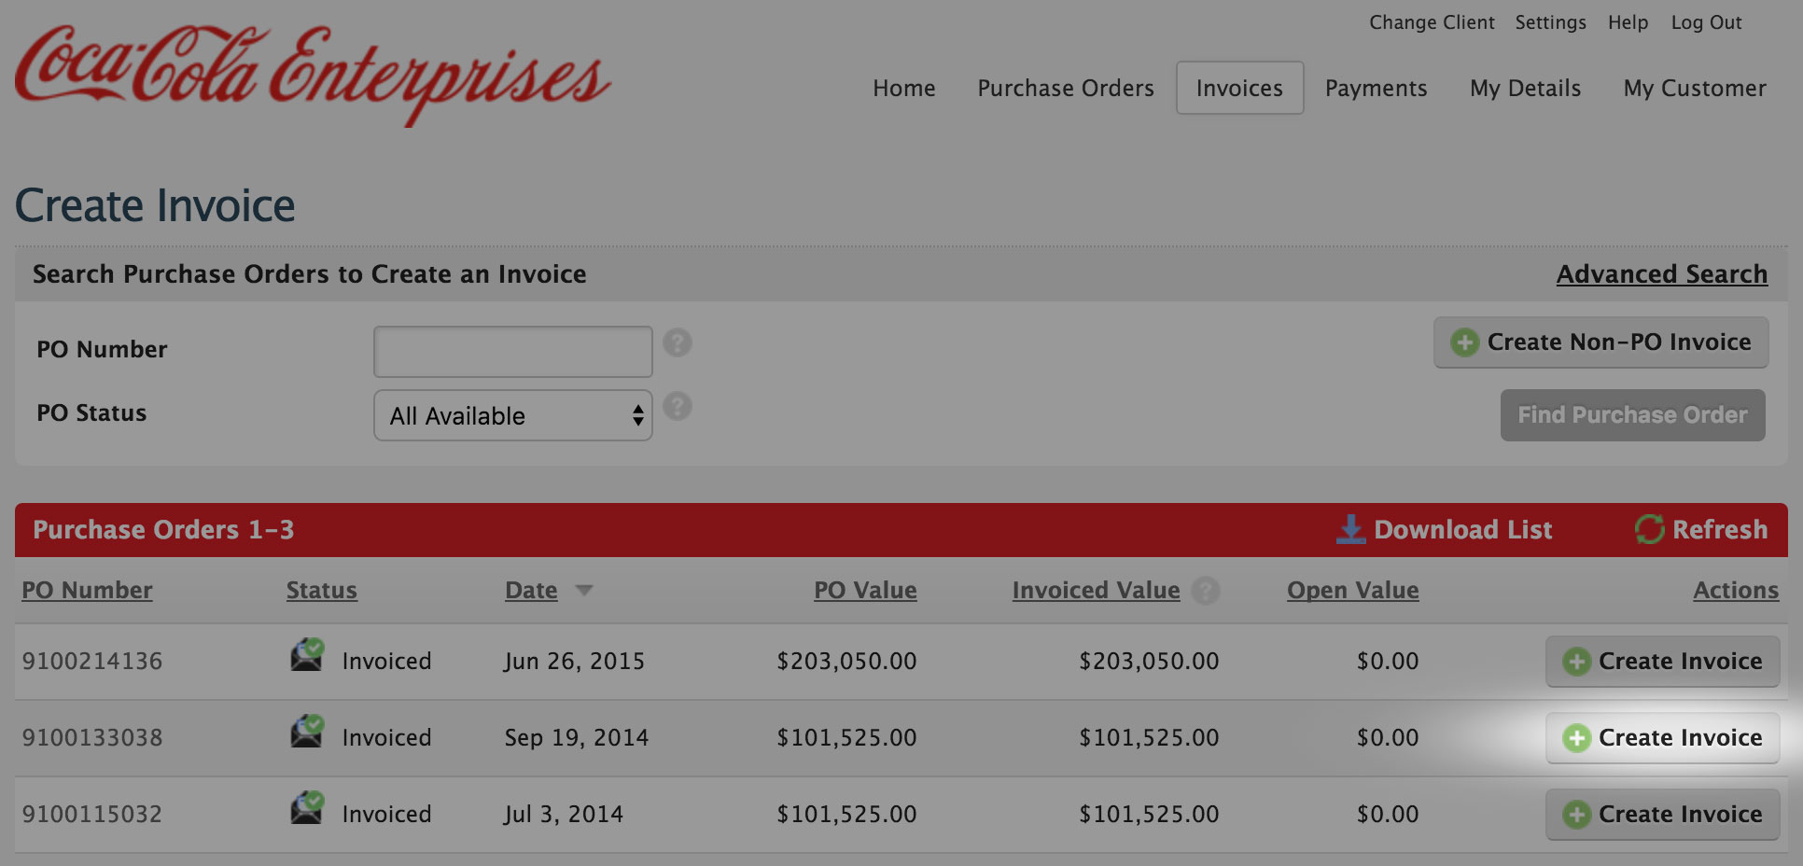Open the Purchase Orders tab
This screenshot has width=1803, height=866.
click(x=1066, y=88)
